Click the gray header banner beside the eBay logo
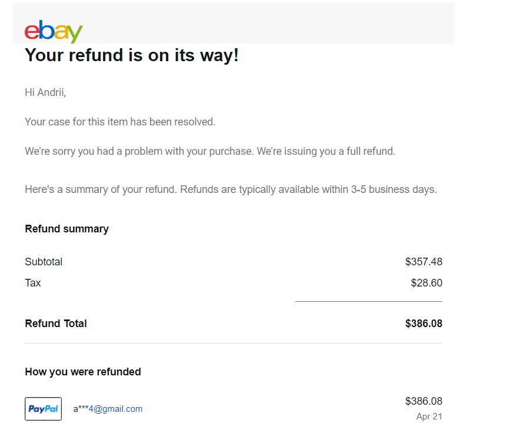513x423 pixels. point(265,24)
